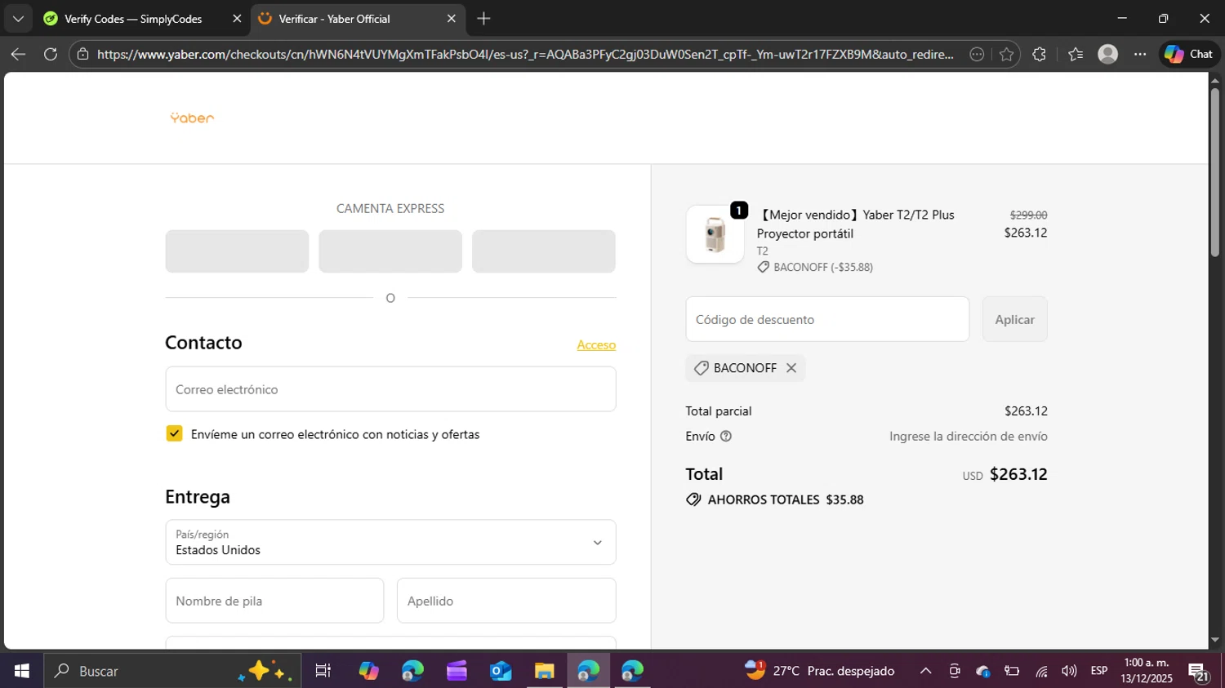The height and width of the screenshot is (688, 1225).
Task: View site information lock icon
Action: click(x=82, y=55)
